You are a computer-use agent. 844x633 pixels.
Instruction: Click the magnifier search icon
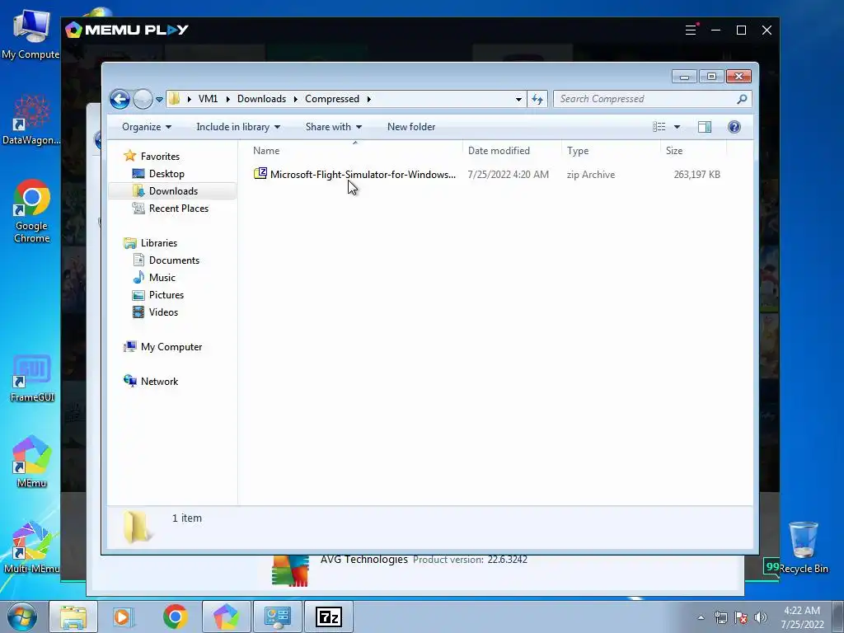pos(743,99)
